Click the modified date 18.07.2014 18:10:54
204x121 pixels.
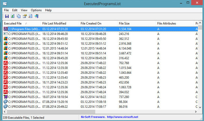(x=55, y=97)
